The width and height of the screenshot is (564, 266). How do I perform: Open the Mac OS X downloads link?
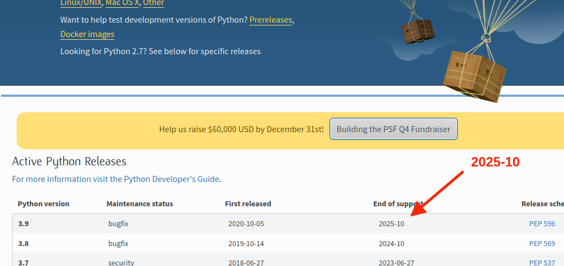coord(122,3)
